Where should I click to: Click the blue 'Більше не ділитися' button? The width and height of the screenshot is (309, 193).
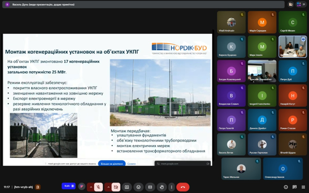[111, 164]
